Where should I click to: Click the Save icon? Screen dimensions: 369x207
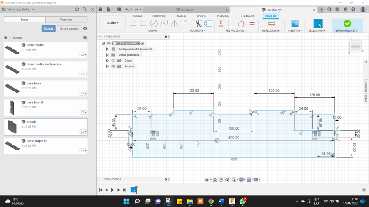click(119, 10)
